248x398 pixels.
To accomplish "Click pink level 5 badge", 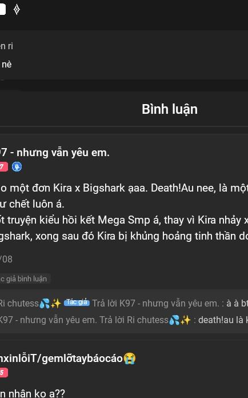I will pyautogui.click(x=3, y=372).
